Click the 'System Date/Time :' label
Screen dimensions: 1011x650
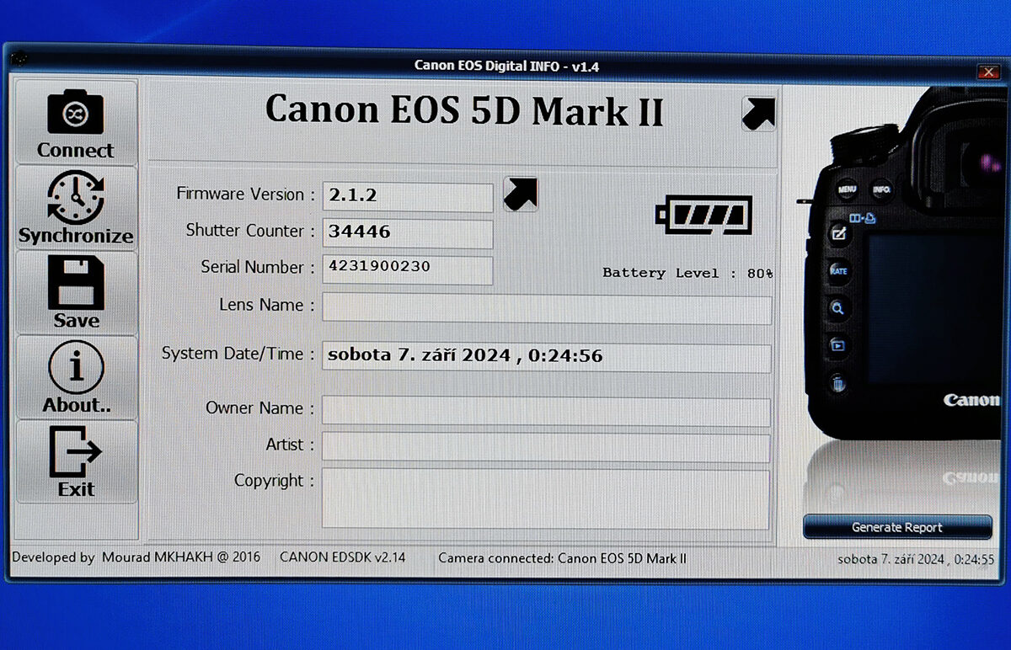click(238, 354)
